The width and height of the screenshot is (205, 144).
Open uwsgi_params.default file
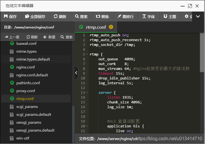tap(36, 130)
